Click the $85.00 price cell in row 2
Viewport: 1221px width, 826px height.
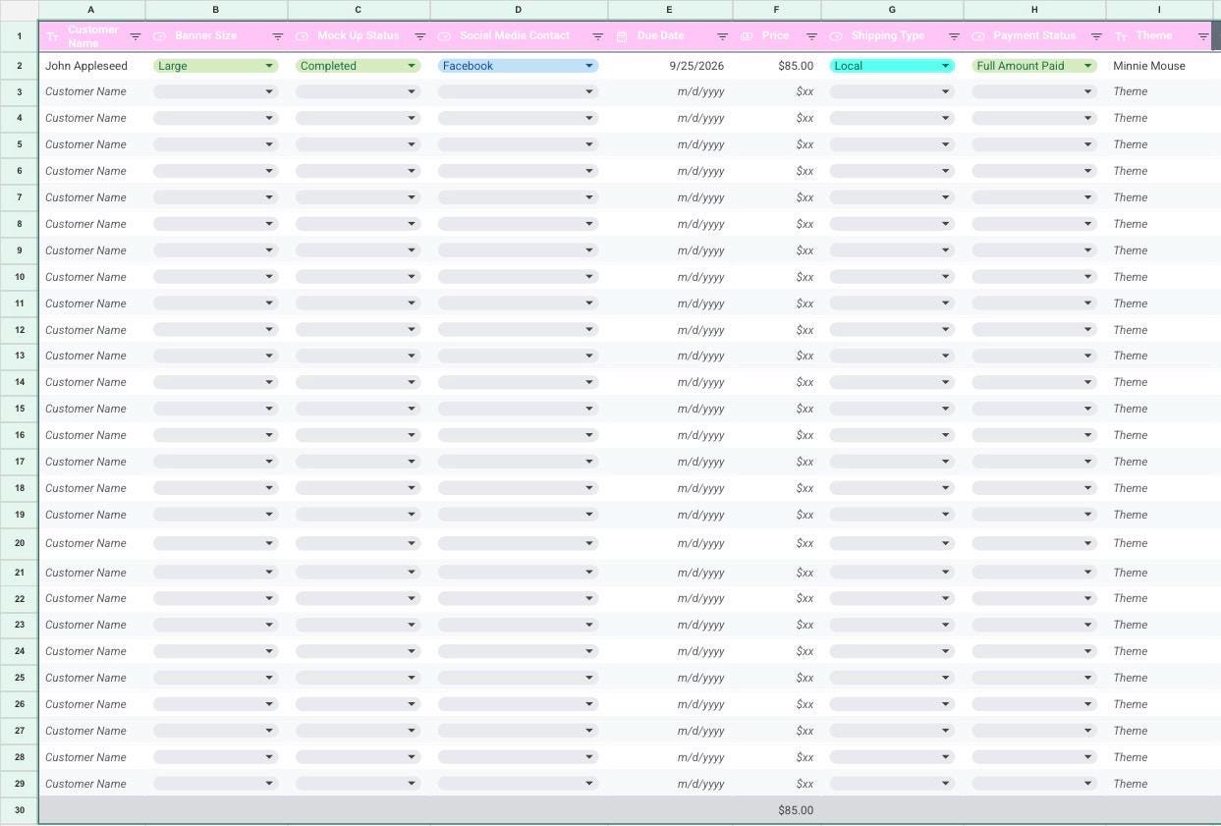coord(776,66)
